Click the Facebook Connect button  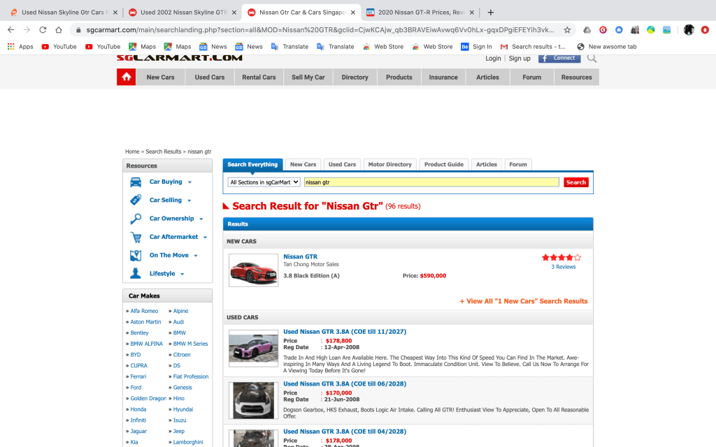pos(559,58)
